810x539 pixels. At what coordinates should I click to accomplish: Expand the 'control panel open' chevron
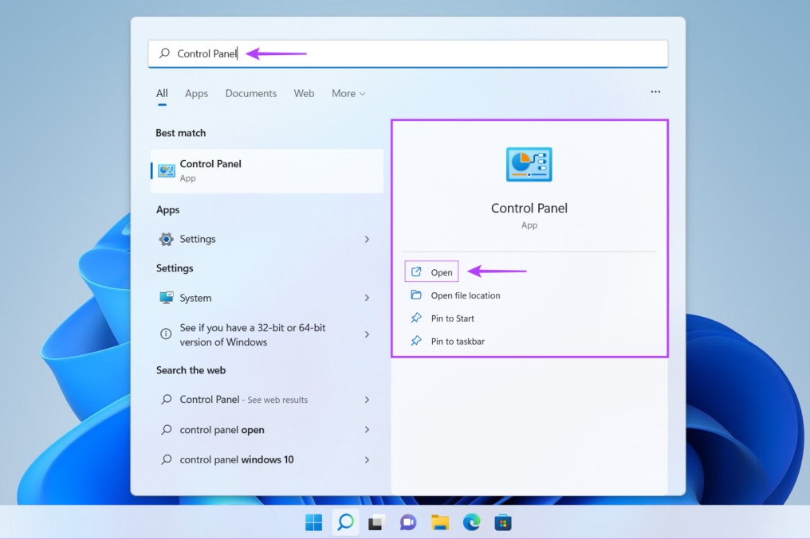[x=367, y=430]
